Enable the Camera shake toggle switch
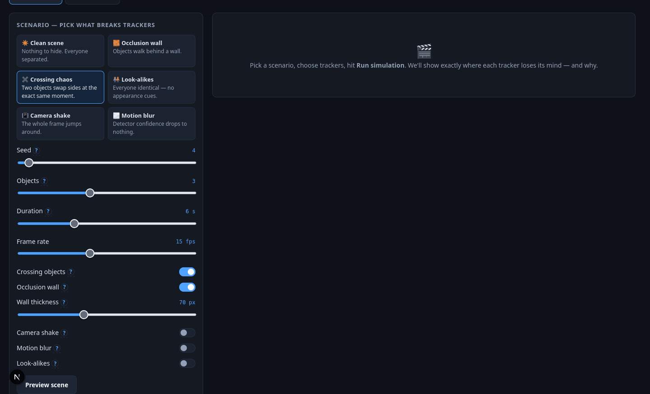Screen dimensions: 650x394 (x=187, y=333)
